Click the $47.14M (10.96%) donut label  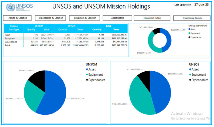click(x=146, y=27)
